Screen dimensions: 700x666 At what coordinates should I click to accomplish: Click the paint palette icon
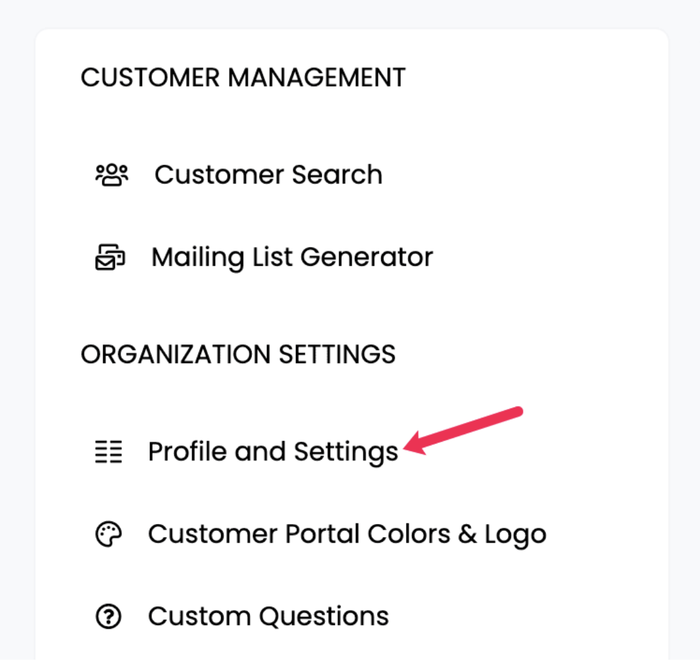(109, 534)
